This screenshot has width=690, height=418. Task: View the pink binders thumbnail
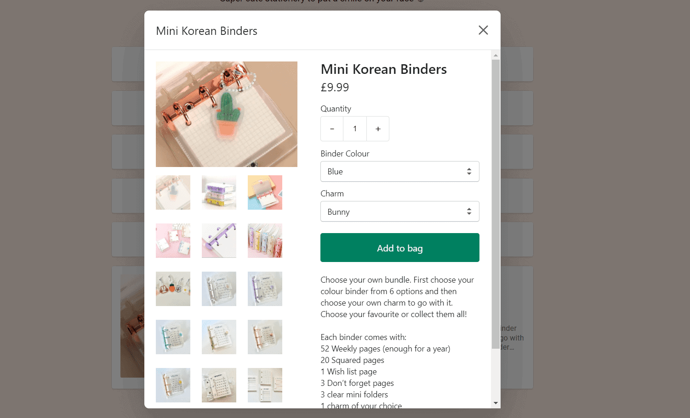pyautogui.click(x=173, y=240)
